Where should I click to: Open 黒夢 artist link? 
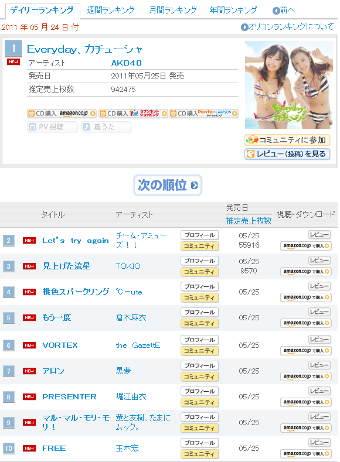click(x=123, y=371)
